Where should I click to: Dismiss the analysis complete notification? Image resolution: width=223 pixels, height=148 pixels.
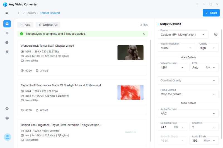coord(144,34)
